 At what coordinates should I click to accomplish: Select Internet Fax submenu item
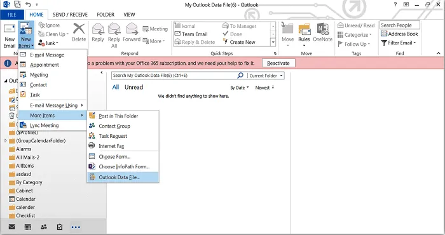[123, 146]
